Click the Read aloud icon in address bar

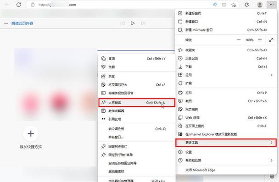coord(215,5)
